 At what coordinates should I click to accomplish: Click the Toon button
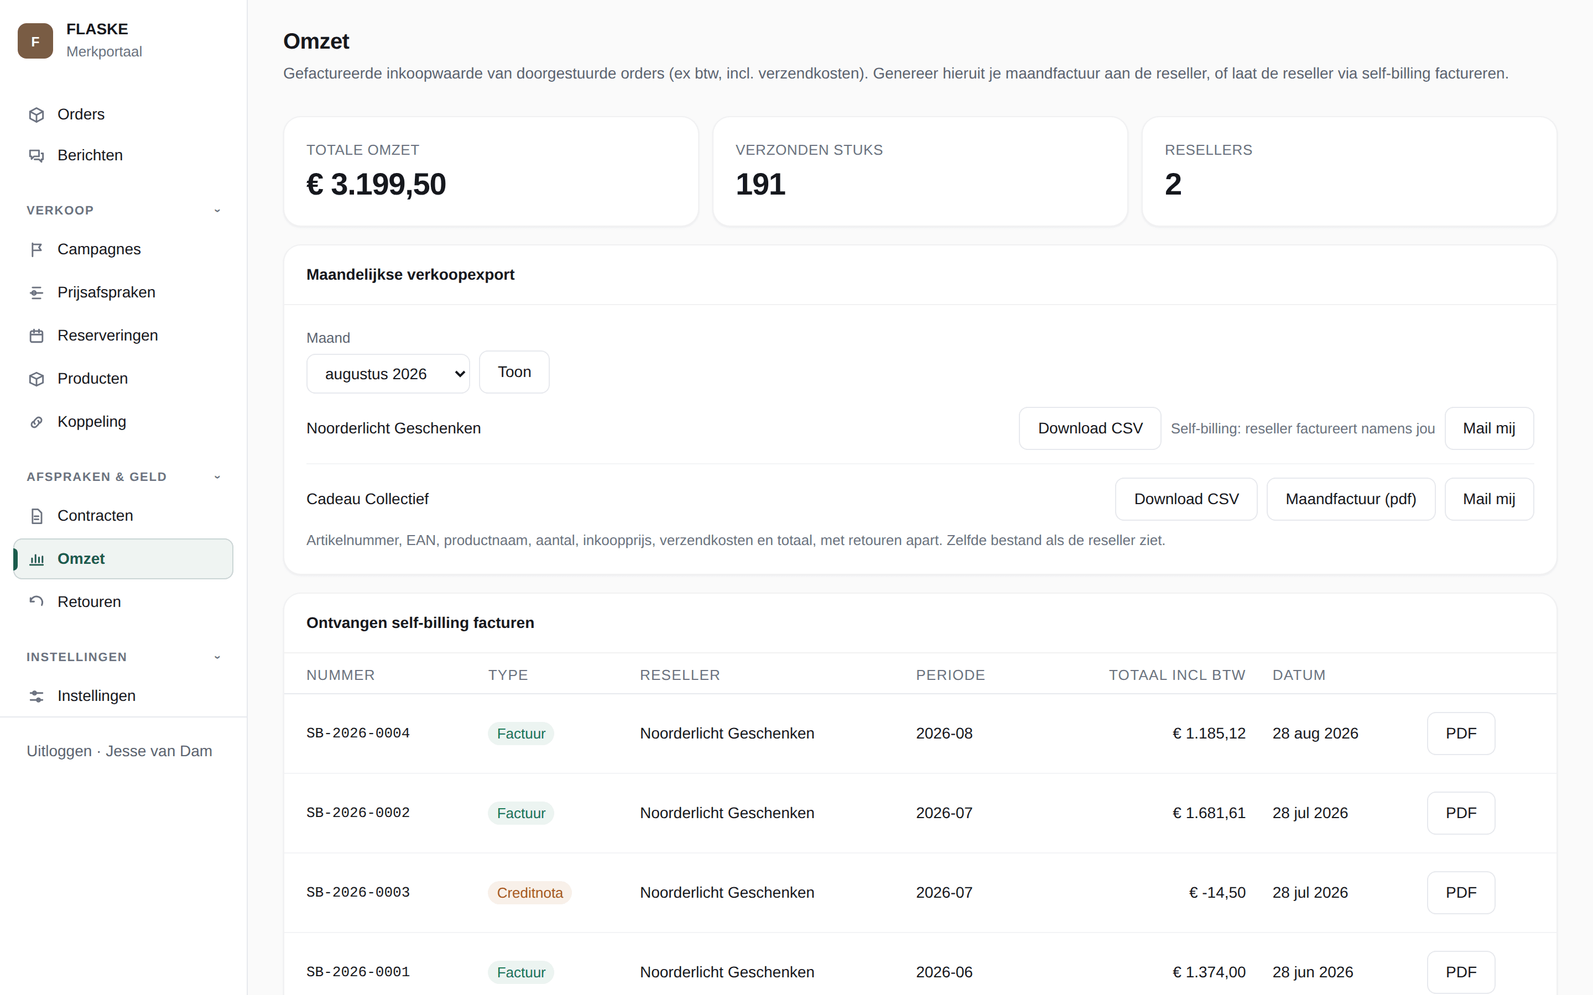coord(514,372)
